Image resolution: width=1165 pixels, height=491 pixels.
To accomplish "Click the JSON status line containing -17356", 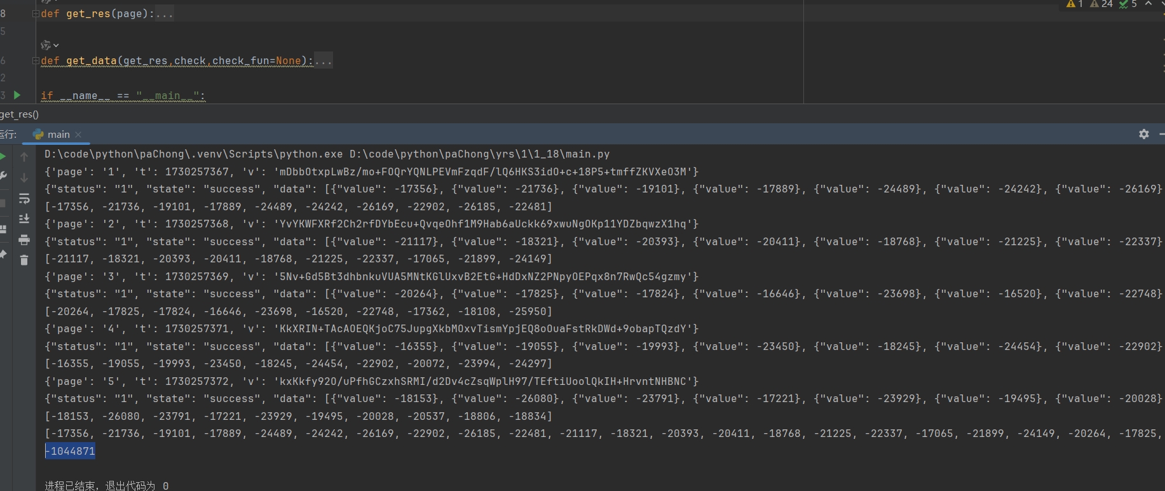I will 604,189.
